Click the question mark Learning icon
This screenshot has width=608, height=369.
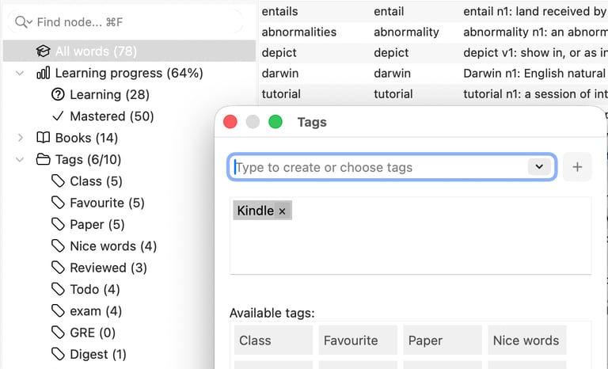point(57,95)
